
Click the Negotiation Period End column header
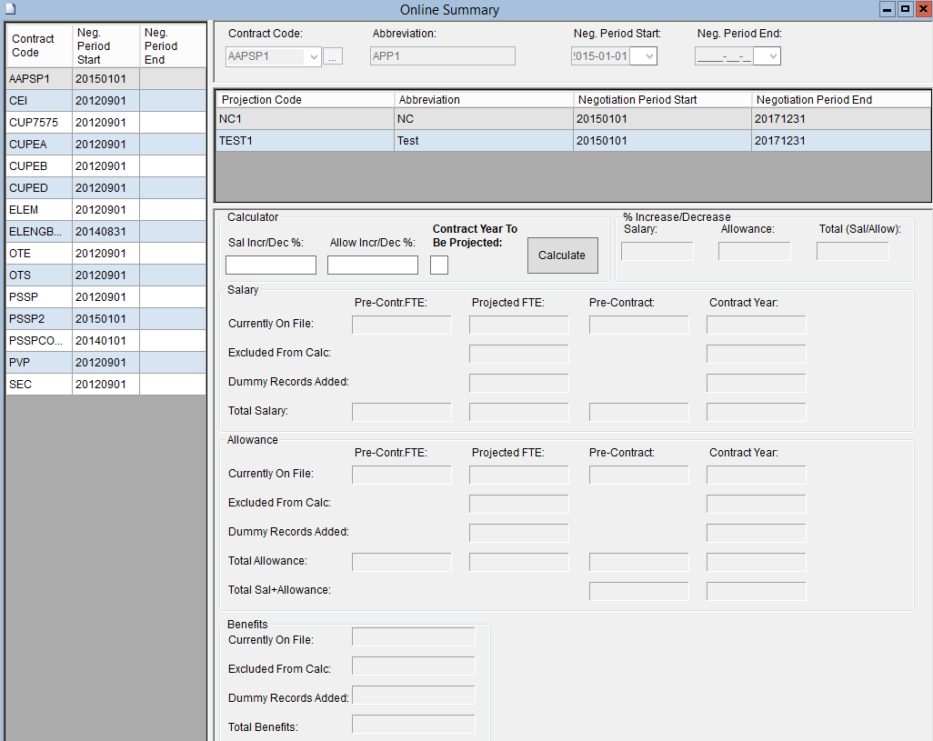tap(840, 99)
